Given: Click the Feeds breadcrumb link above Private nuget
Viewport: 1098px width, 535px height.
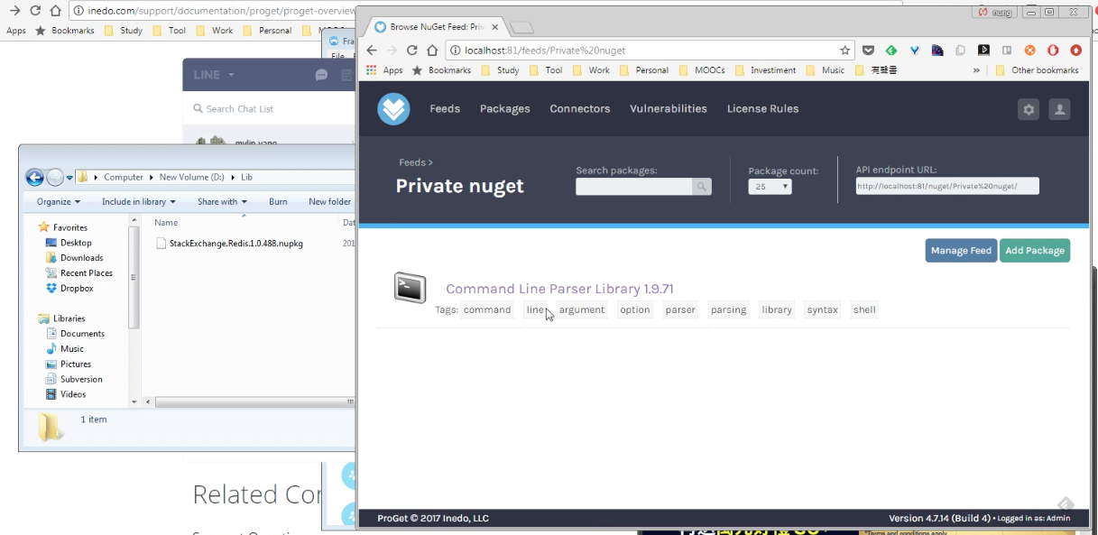Looking at the screenshot, I should click(x=412, y=162).
